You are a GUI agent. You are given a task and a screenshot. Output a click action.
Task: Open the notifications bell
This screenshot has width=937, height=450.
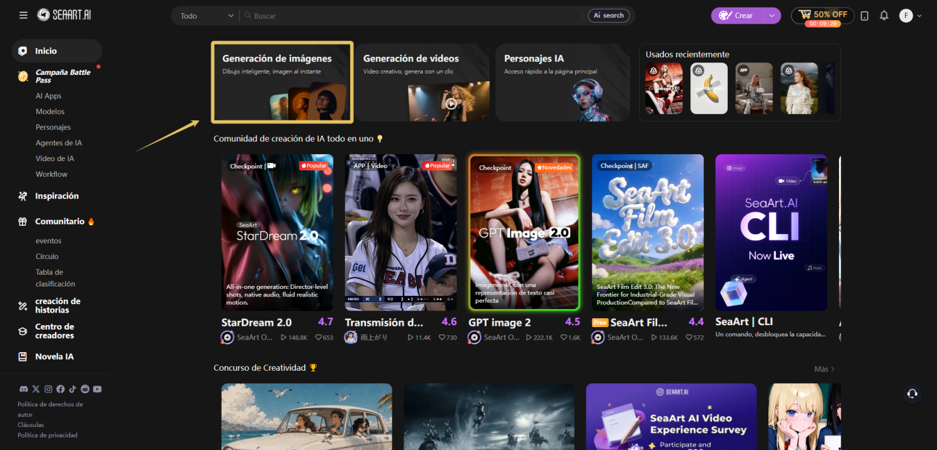(884, 16)
